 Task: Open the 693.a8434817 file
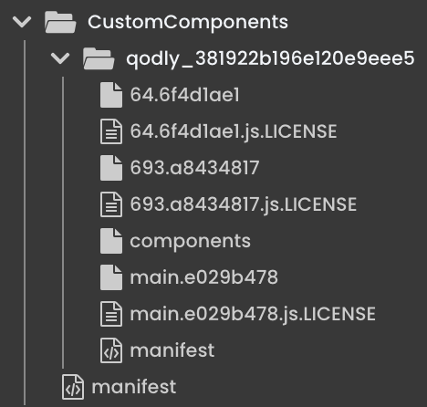click(x=194, y=168)
